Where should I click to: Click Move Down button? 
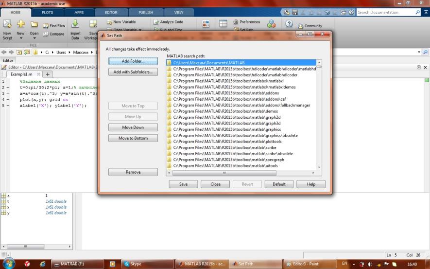click(x=133, y=127)
